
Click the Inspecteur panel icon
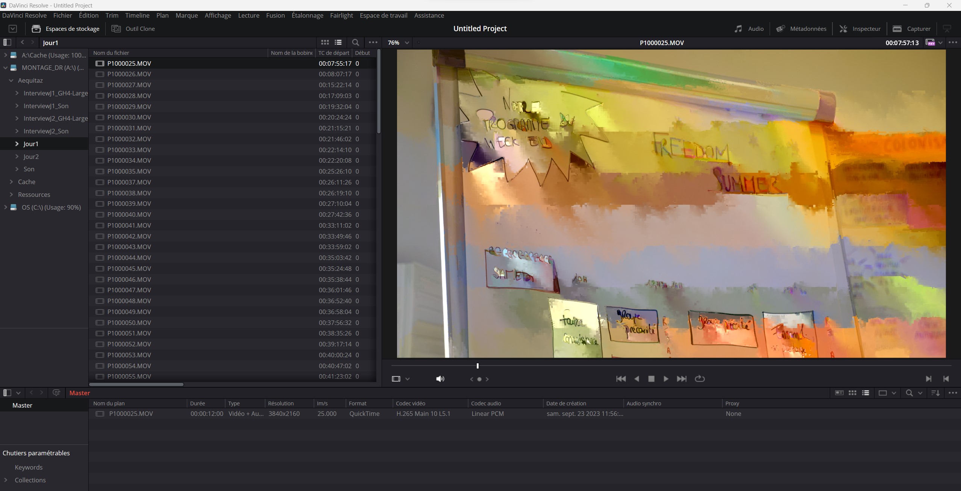[x=843, y=29]
